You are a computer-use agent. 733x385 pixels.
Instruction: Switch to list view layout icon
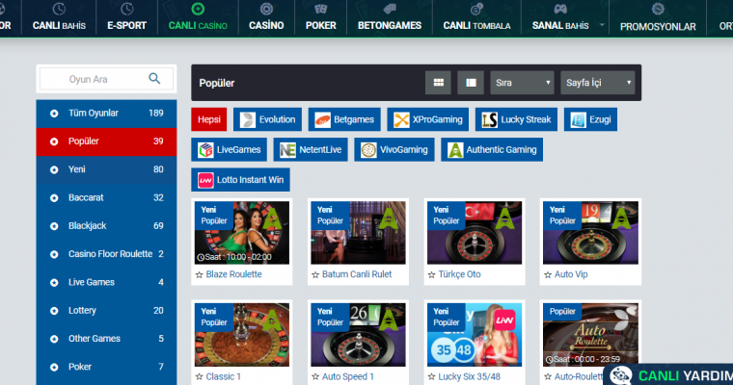[x=471, y=83]
